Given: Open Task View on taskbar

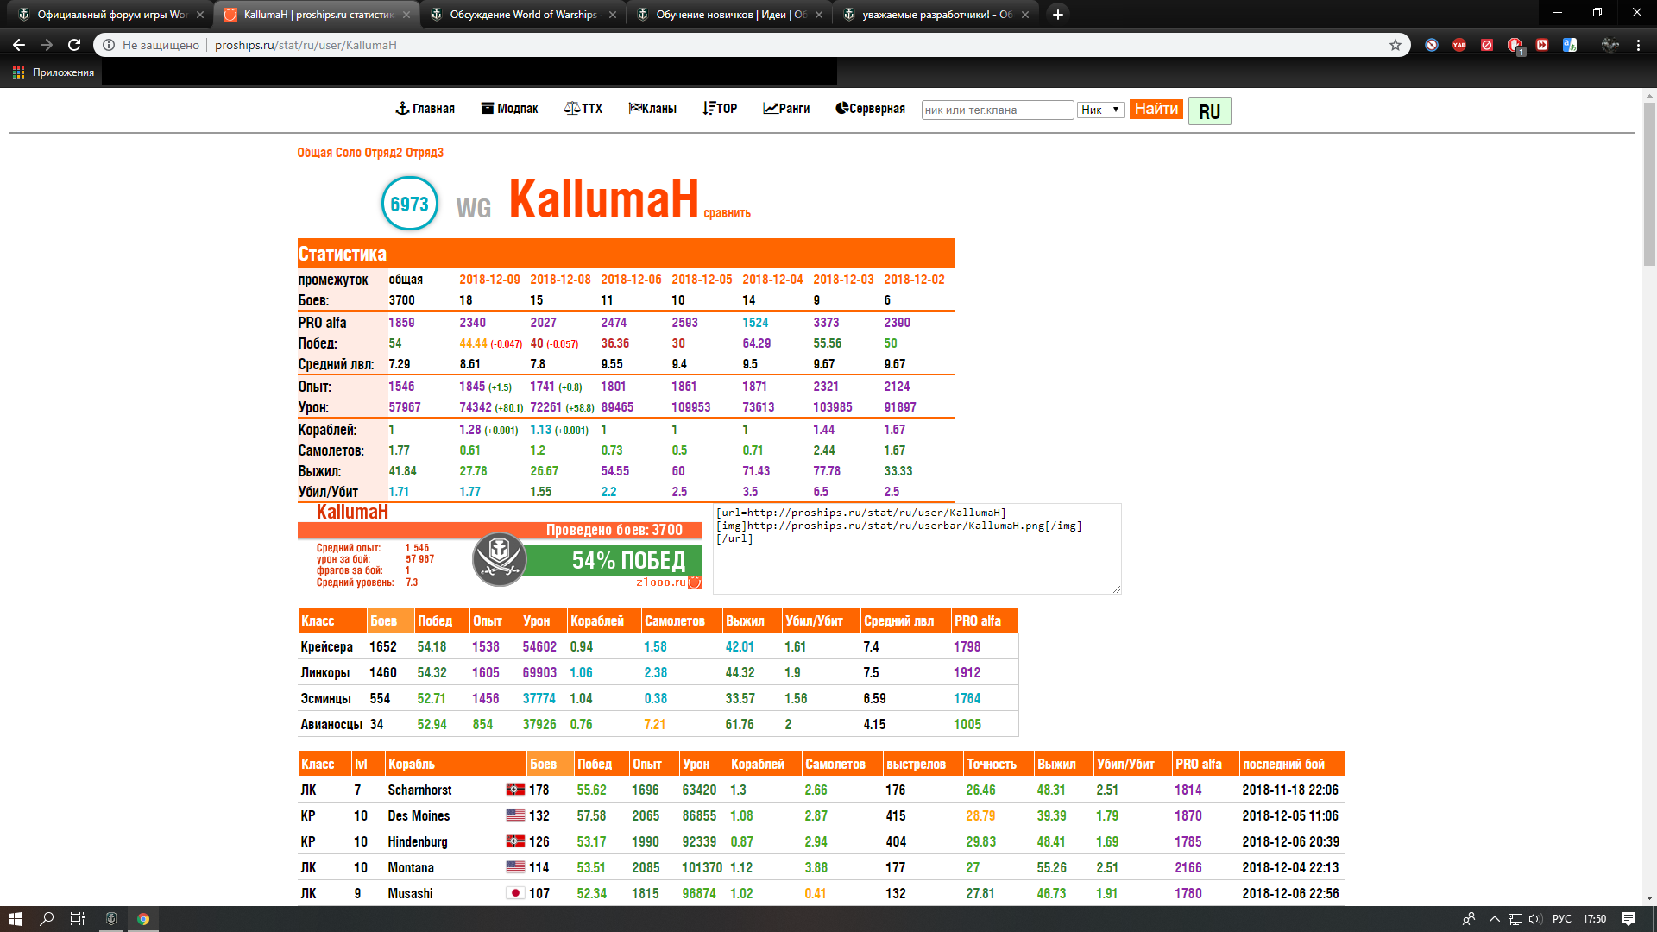Looking at the screenshot, I should (78, 919).
